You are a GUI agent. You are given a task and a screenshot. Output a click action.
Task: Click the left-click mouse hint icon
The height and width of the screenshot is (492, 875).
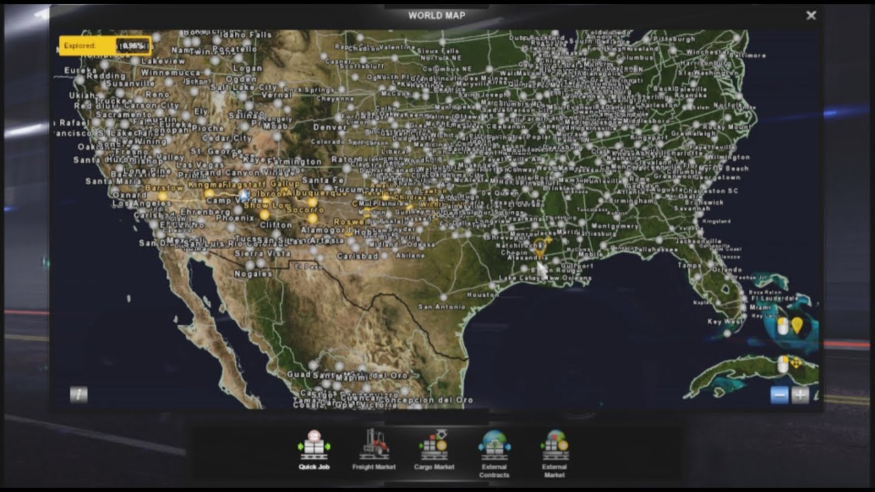click(x=783, y=327)
